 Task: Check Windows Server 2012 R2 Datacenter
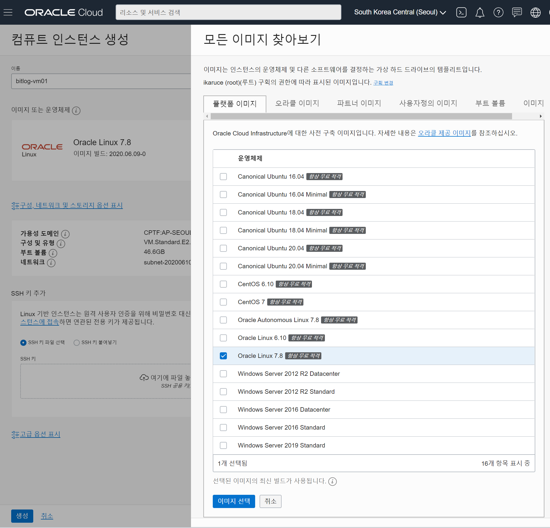click(x=223, y=374)
